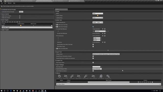Screen dimensions: 163x92
Task: Click Compile Text icon in Cultures toolbar
Action: click(108, 76)
